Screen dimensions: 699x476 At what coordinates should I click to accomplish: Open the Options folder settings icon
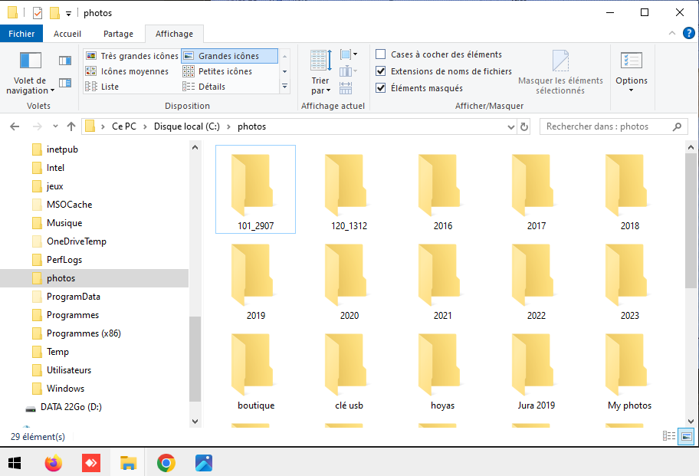tap(631, 61)
